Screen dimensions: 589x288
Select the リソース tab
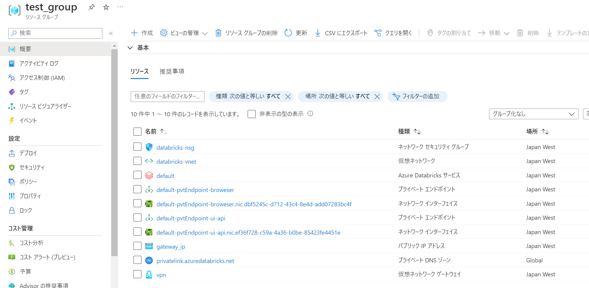pyautogui.click(x=140, y=71)
